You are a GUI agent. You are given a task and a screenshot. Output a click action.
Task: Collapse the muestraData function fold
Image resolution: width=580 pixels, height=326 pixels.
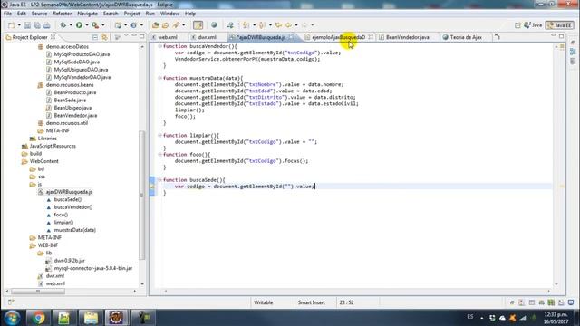click(159, 78)
